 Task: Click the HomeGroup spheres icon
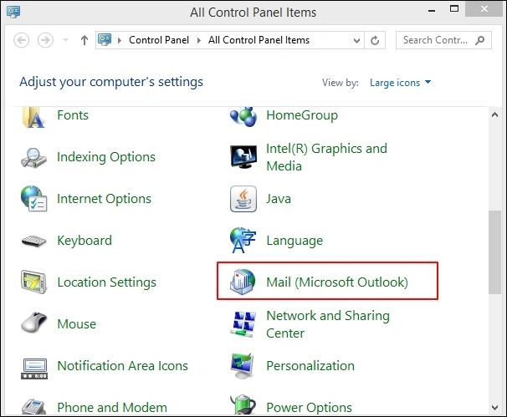[x=243, y=117]
